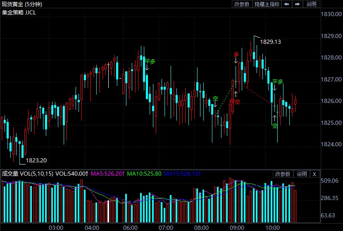Screen dimensions: 343x231
Task: Click the 集金策略 JJCL indicator title
Action: [19, 12]
